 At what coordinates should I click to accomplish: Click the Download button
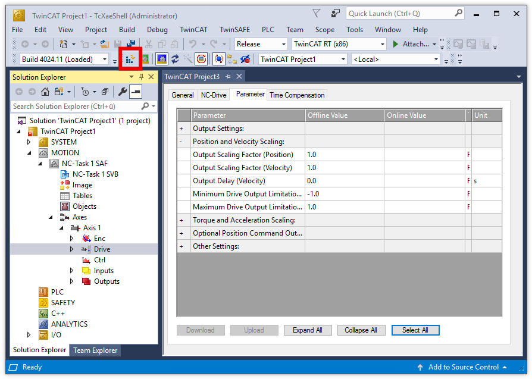(201, 330)
